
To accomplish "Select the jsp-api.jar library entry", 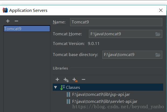I will [x=101, y=94].
